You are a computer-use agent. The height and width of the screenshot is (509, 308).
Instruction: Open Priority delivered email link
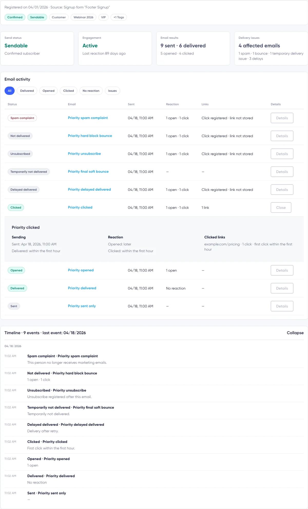click(82, 288)
